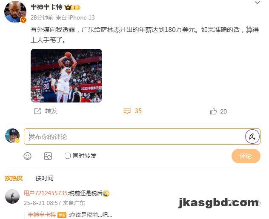Screen dimensions: 269x219
Task: Open 用户7212455735 commenter profile link
Action: pos(46,193)
